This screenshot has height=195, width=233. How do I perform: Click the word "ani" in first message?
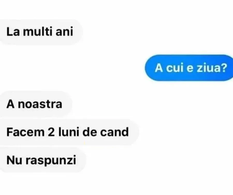pos(64,32)
